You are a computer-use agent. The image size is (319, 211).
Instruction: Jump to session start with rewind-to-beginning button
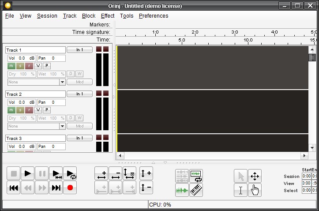[x=14, y=188]
